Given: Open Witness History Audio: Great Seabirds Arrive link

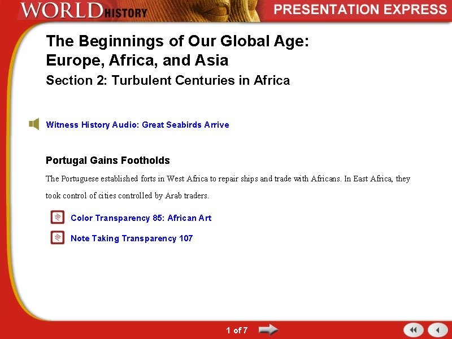Looking at the screenshot, I should point(137,125).
